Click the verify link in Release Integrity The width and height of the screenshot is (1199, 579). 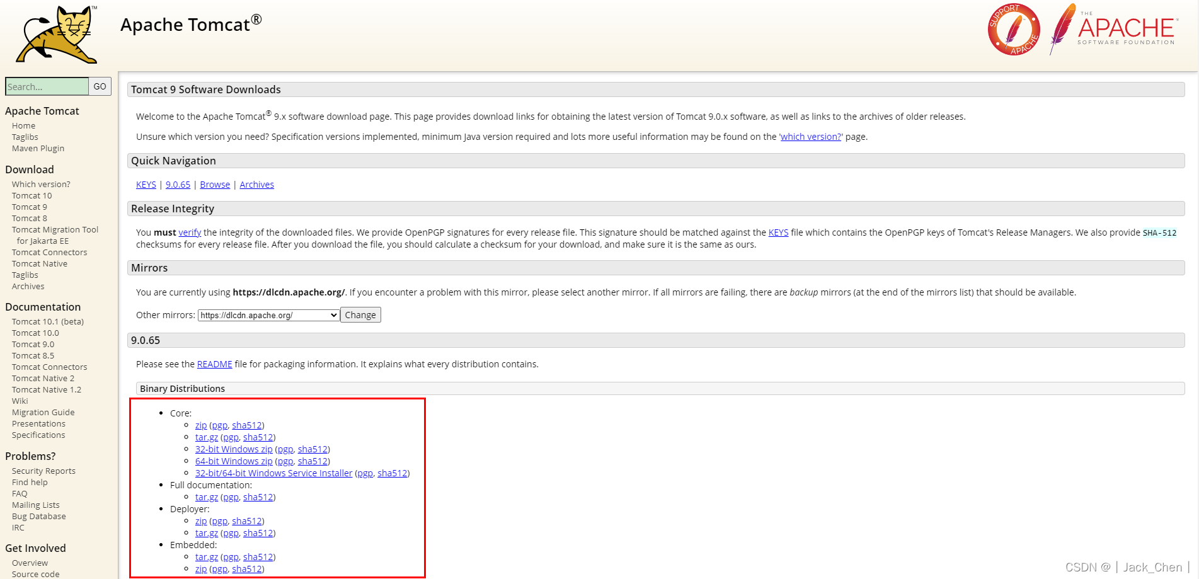(190, 232)
